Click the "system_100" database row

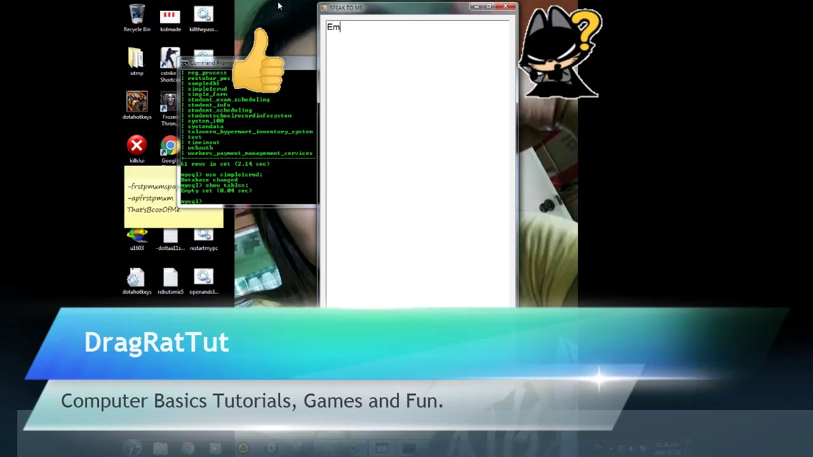pos(205,121)
